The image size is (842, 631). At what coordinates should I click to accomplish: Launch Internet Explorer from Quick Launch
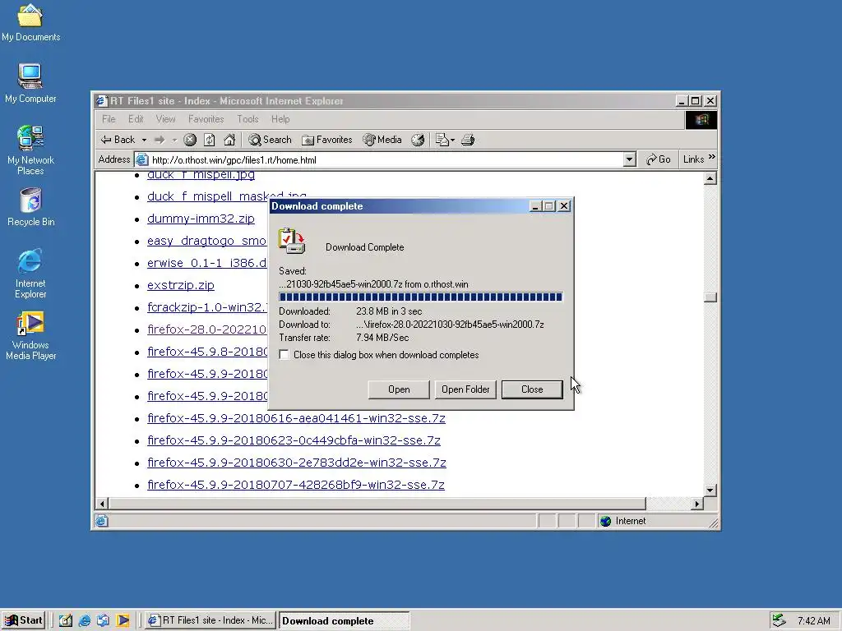pyautogui.click(x=85, y=620)
